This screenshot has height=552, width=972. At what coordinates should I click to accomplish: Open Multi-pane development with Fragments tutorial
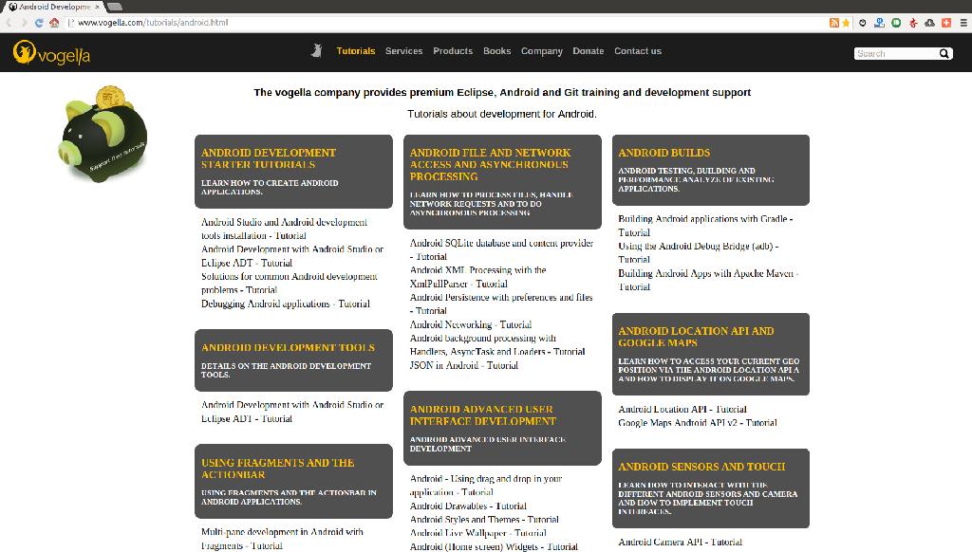(282, 539)
